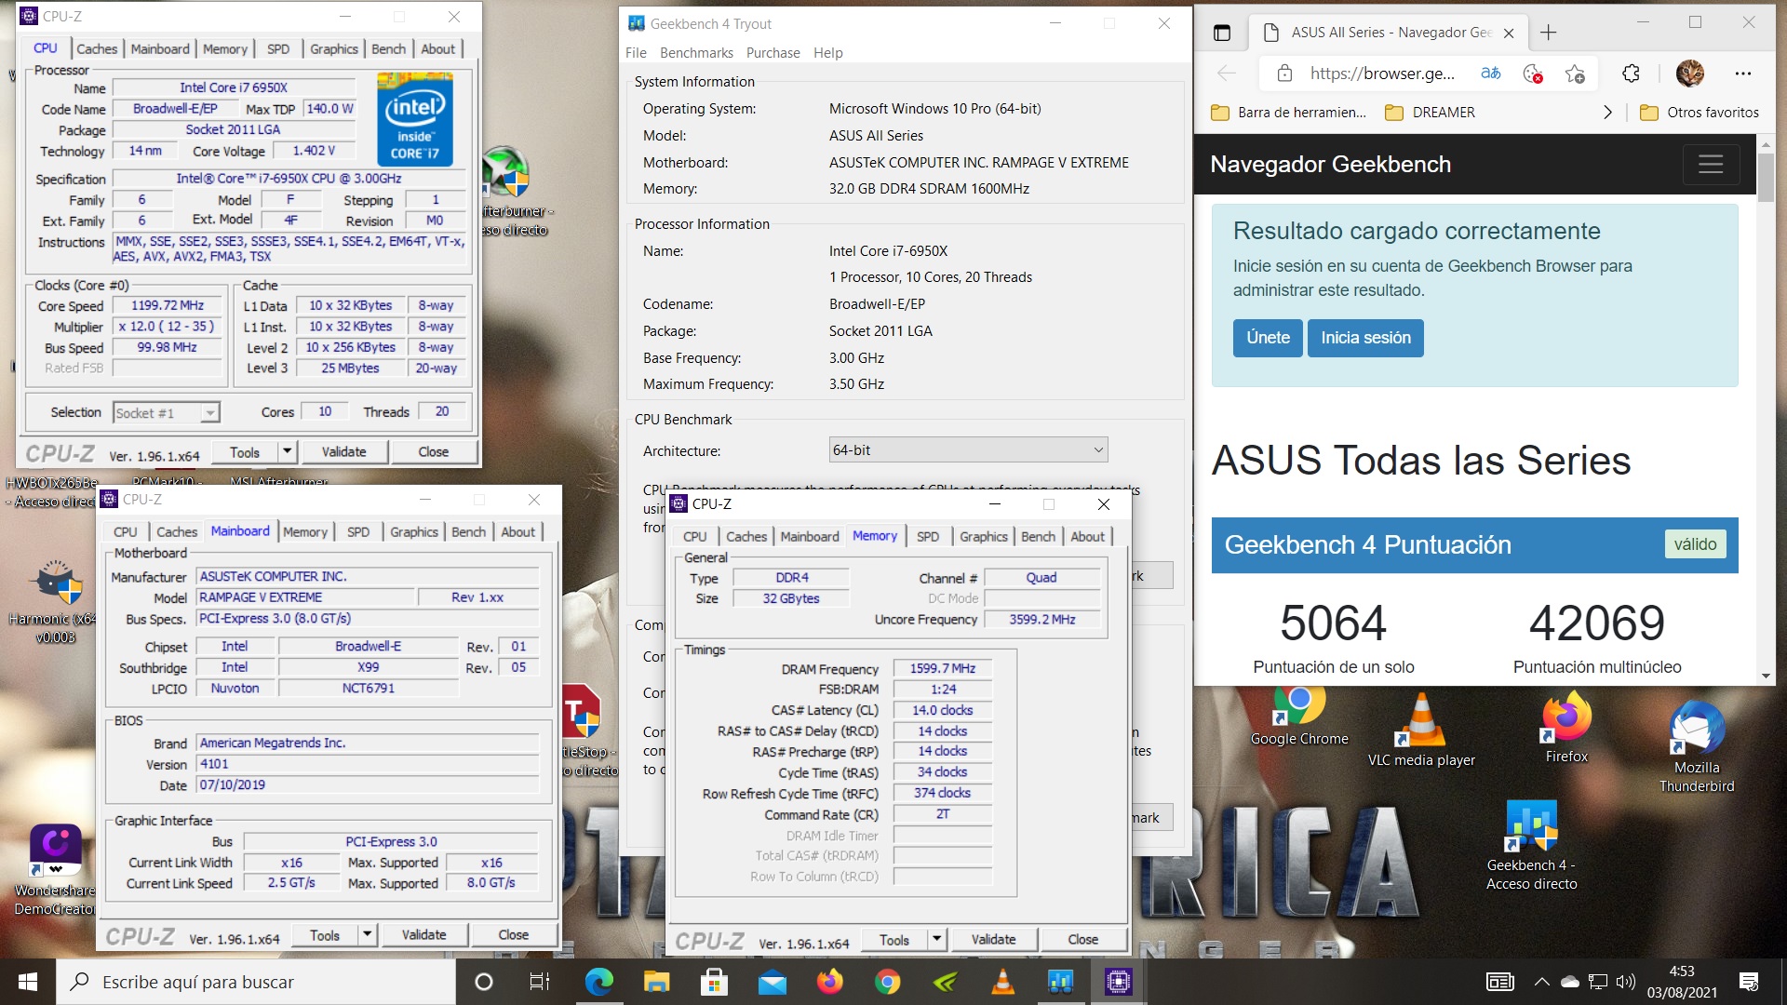The width and height of the screenshot is (1787, 1005).
Task: Click CPU-Z icon in taskbar
Action: pyautogui.click(x=1118, y=982)
